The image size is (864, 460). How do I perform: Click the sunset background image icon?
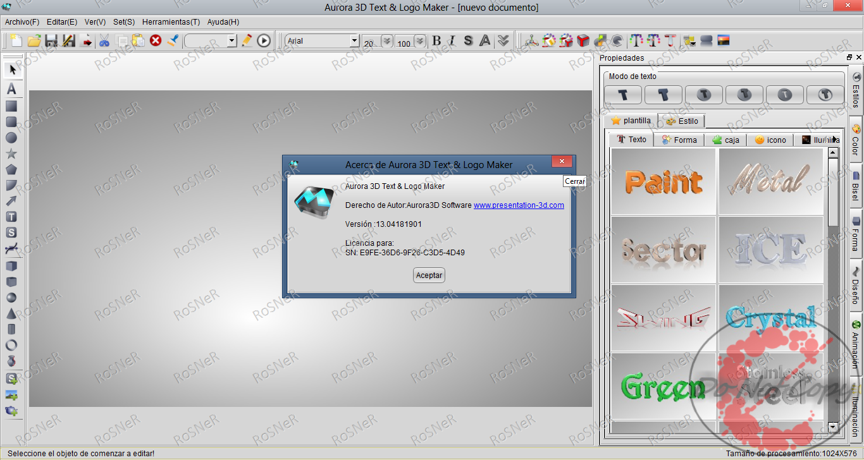(x=724, y=41)
